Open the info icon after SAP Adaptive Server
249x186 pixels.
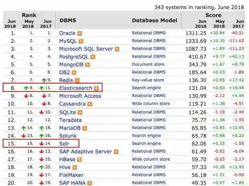116,152
